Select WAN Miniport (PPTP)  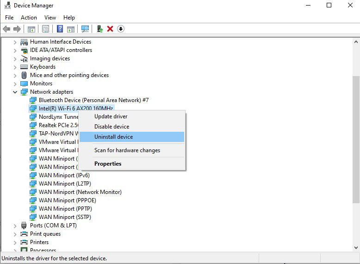65,208
